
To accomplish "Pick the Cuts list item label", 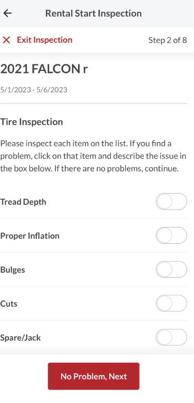I will pos(9,304).
